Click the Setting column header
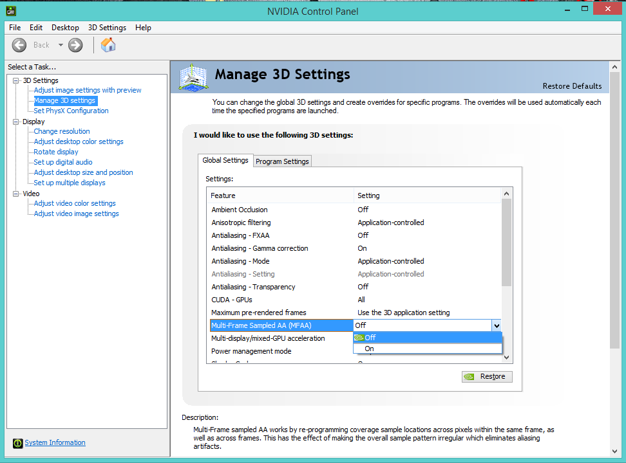Viewport: 626px width, 463px height. pos(427,195)
